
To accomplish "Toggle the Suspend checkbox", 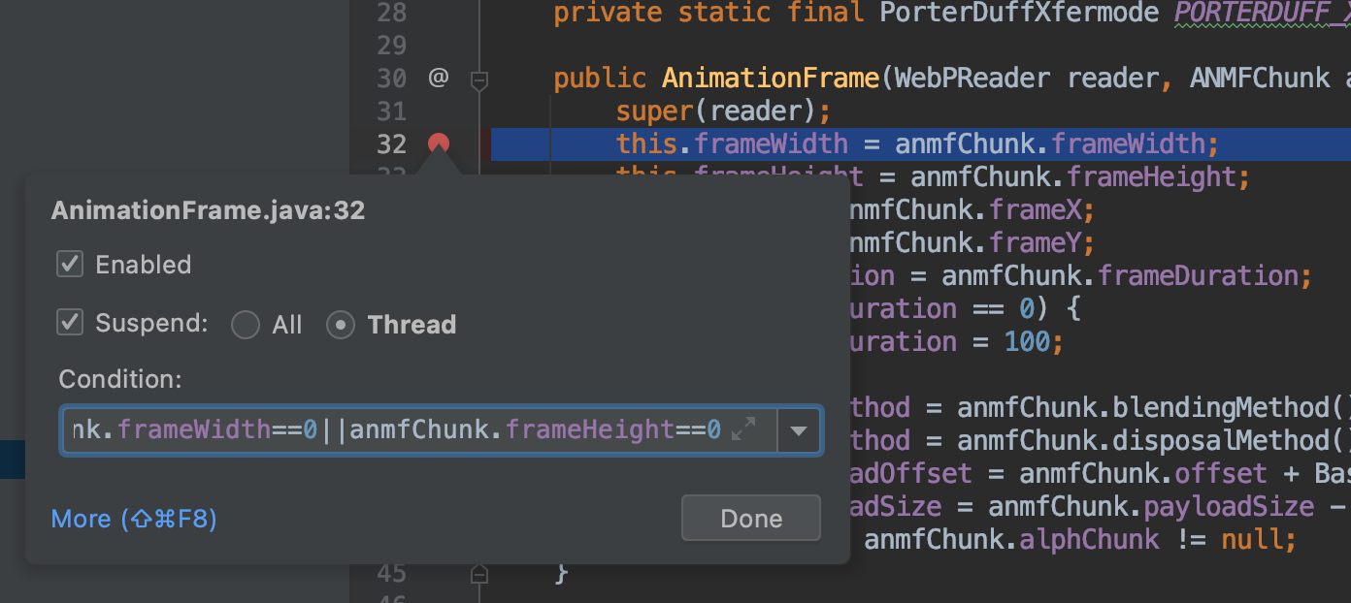I will tap(70, 322).
